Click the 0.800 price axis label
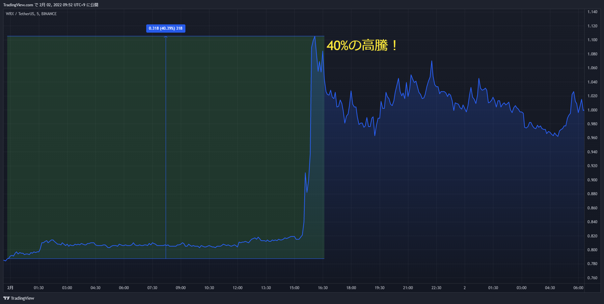Screen dimensions: 604x304 [x=592, y=250]
